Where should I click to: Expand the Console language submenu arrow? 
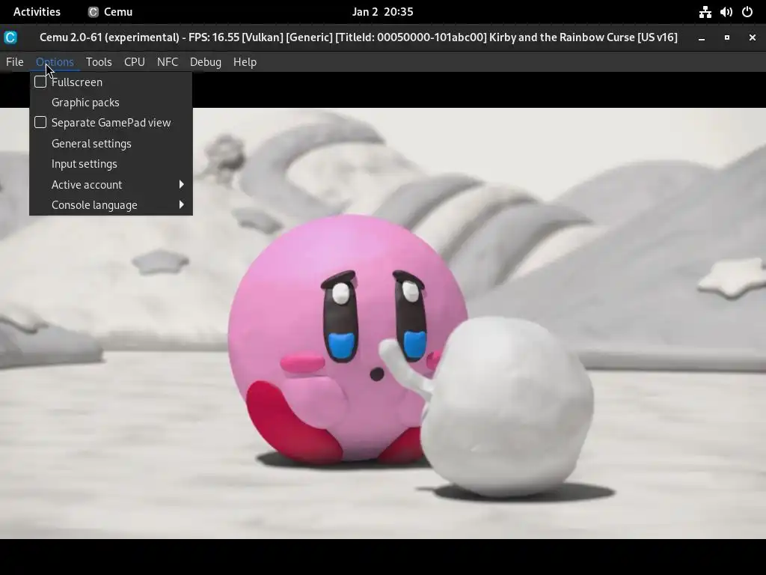click(181, 204)
